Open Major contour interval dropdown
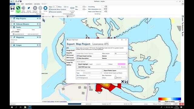This screenshot has height=109, width=194. pos(55,7)
